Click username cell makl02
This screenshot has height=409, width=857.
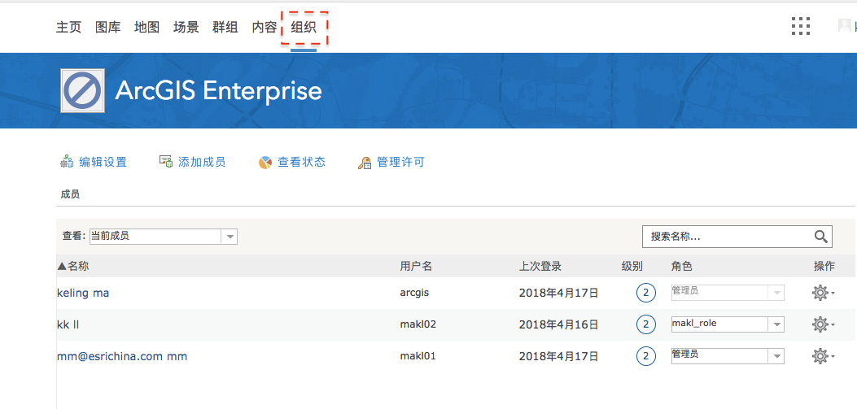[x=418, y=324]
